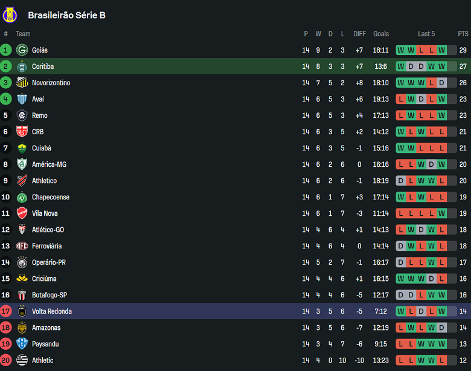Click the DIFF column header
This screenshot has width=471, height=371.
359,34
